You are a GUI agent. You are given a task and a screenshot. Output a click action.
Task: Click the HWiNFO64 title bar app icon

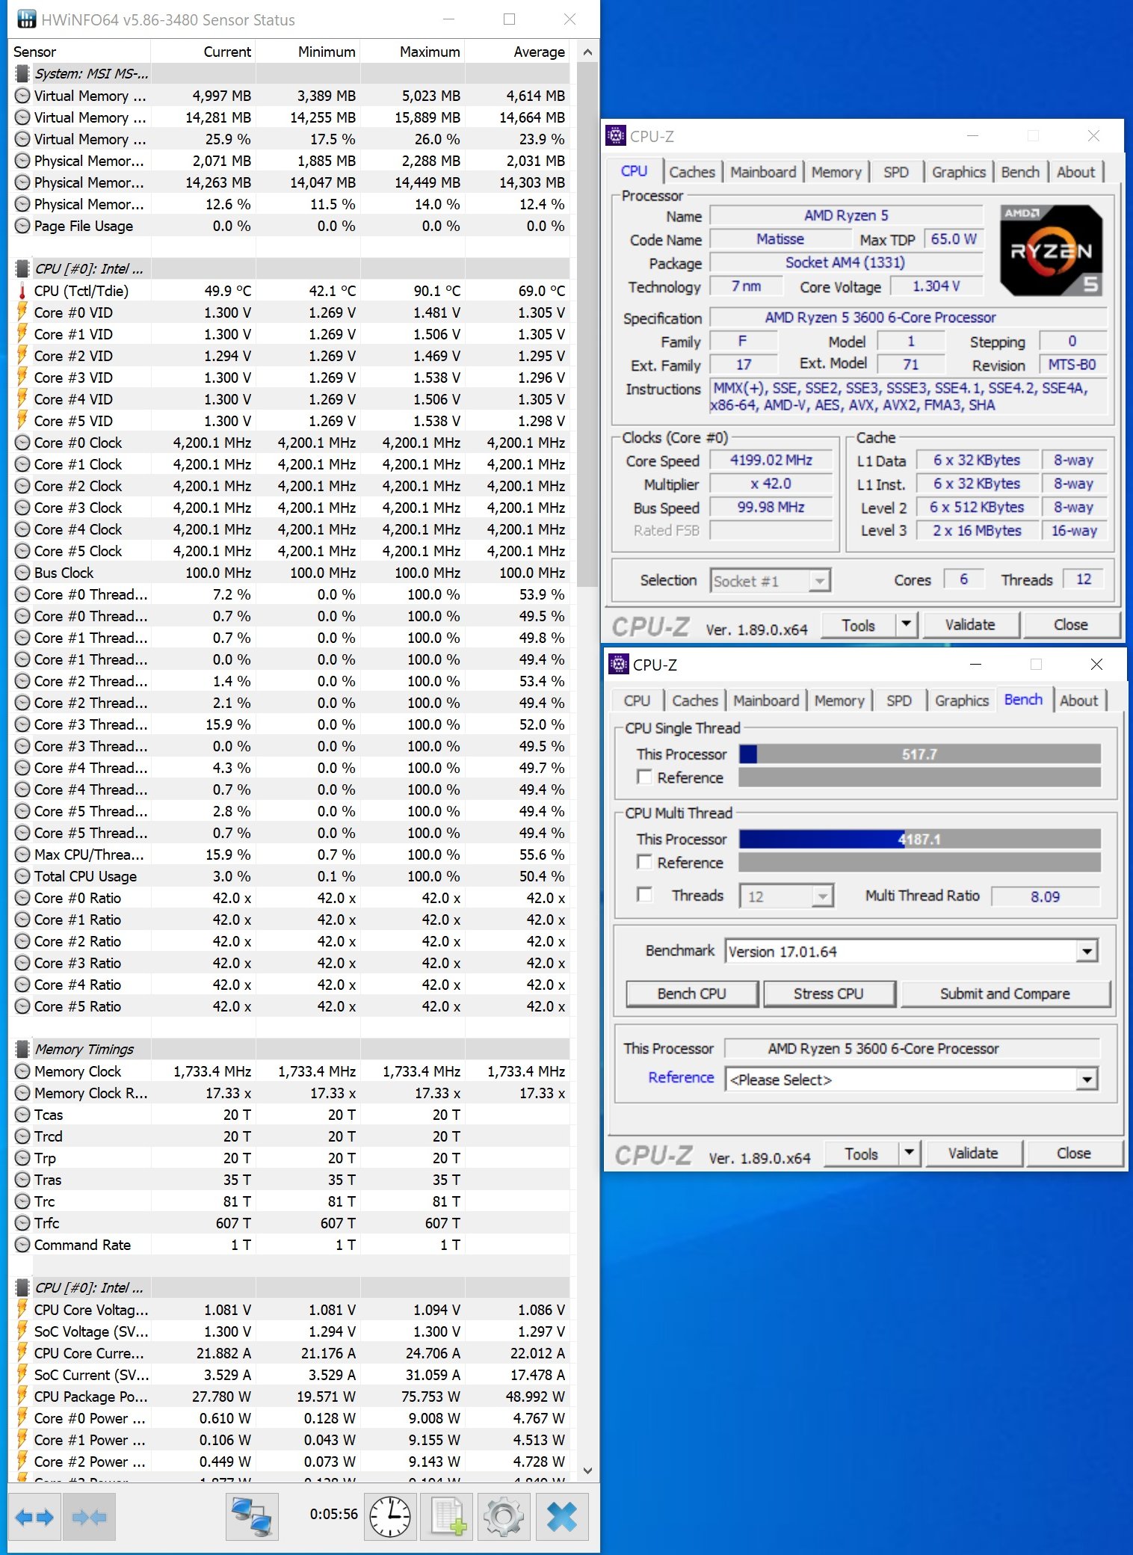(26, 19)
